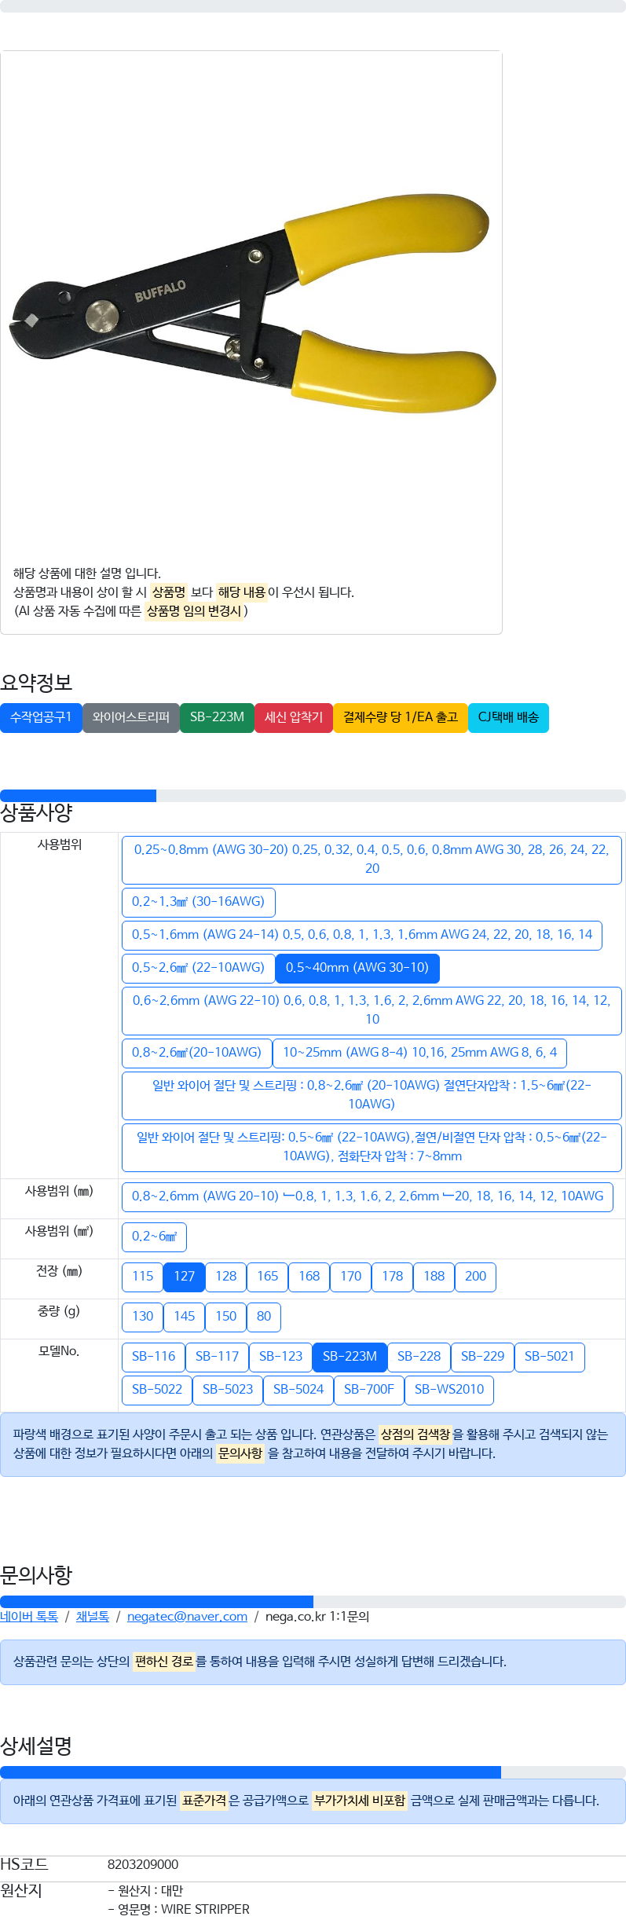Click the 상세설명 progress bar
Screen dimensions: 626x1920
click(313, 1772)
